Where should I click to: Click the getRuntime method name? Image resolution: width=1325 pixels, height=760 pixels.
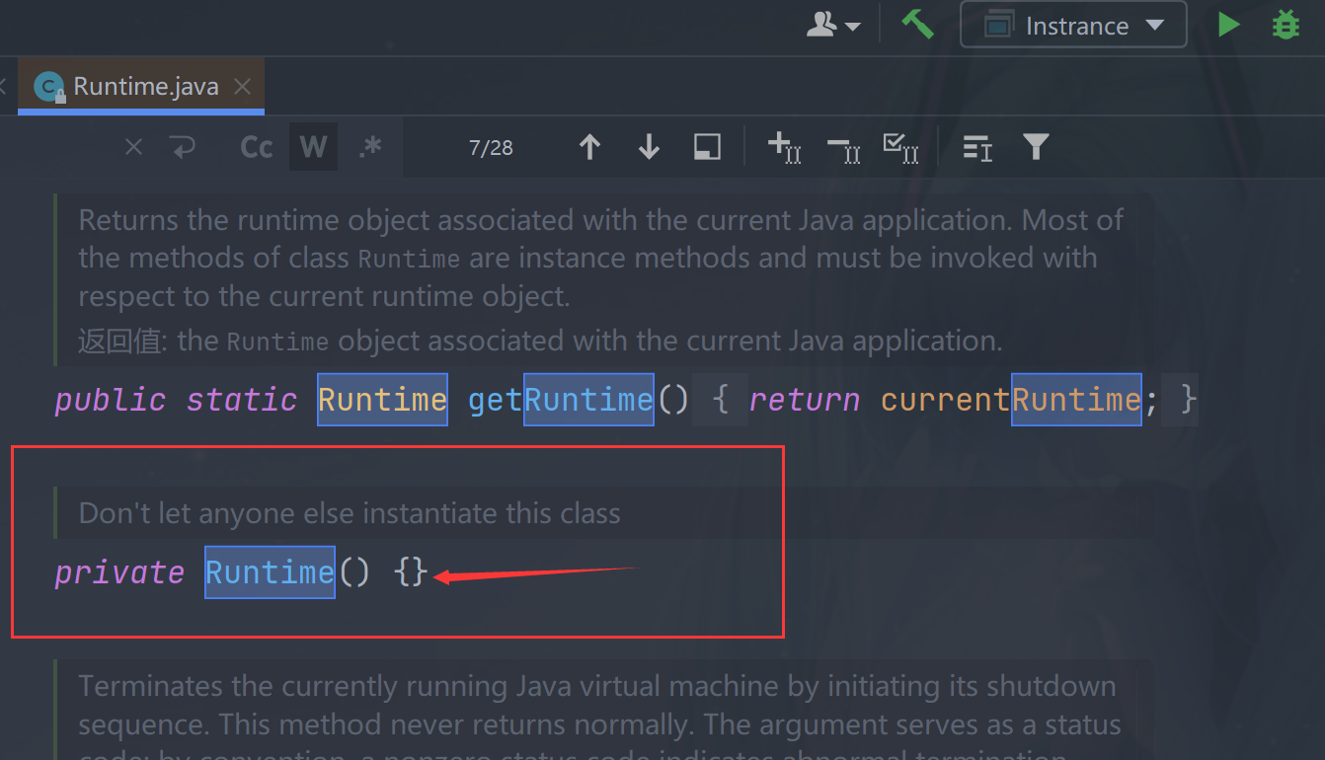click(561, 400)
